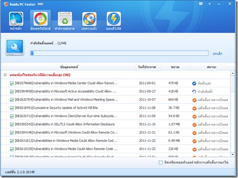
Task: Click the download-complete icon for KB2620712
Action: tap(195, 116)
